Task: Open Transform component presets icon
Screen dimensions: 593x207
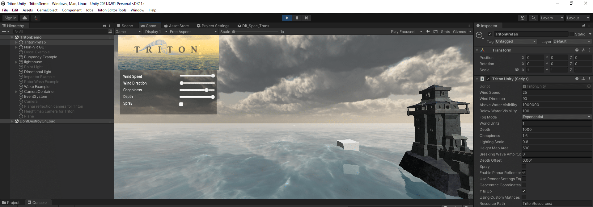Action: click(x=583, y=50)
